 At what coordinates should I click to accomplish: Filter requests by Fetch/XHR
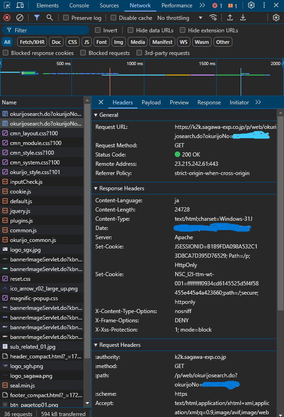click(31, 42)
